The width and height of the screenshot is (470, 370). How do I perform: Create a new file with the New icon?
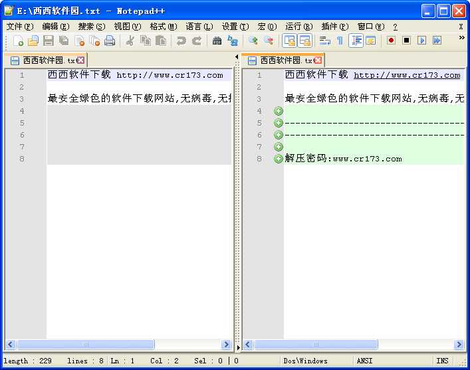[19, 41]
